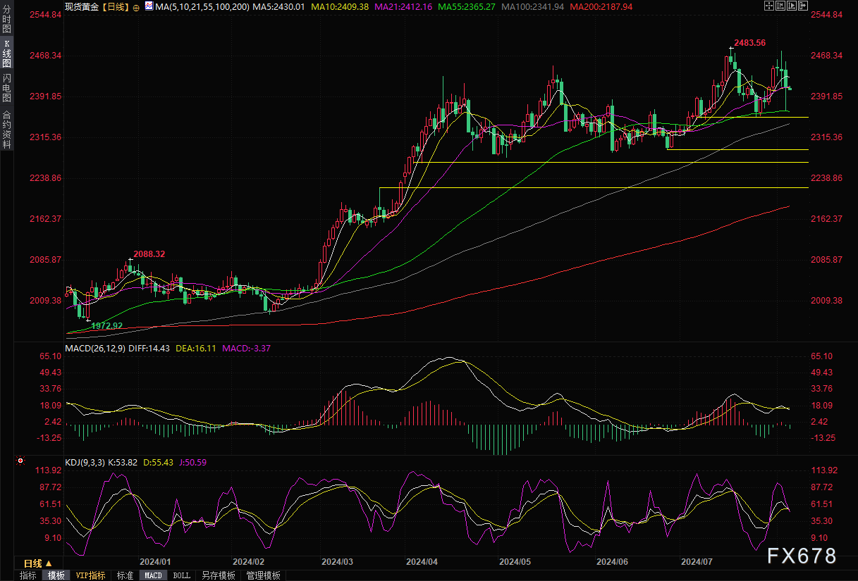Image resolution: width=858 pixels, height=581 pixels.
Task: Click the 2483.56 high price marker
Action: (x=749, y=42)
